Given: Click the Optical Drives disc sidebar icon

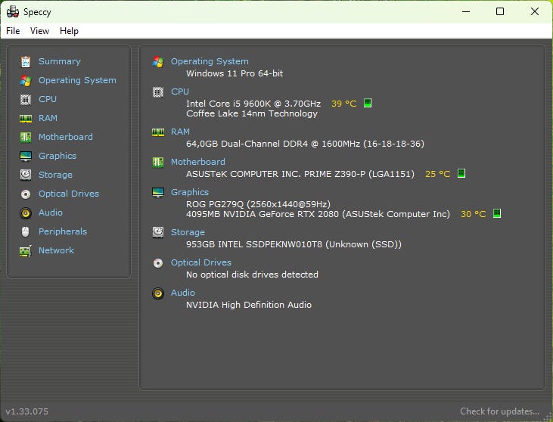Looking at the screenshot, I should coord(26,194).
